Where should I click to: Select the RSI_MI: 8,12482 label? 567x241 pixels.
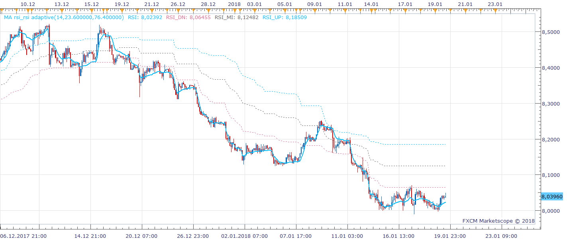tap(237, 18)
